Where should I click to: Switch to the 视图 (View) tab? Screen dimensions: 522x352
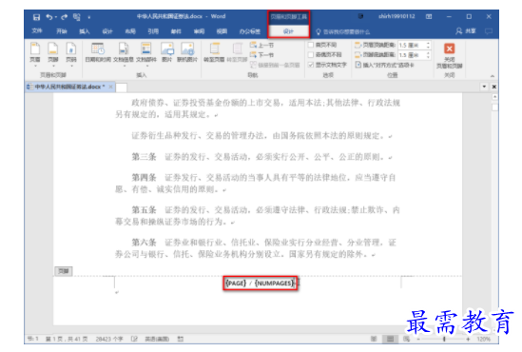pyautogui.click(x=222, y=31)
